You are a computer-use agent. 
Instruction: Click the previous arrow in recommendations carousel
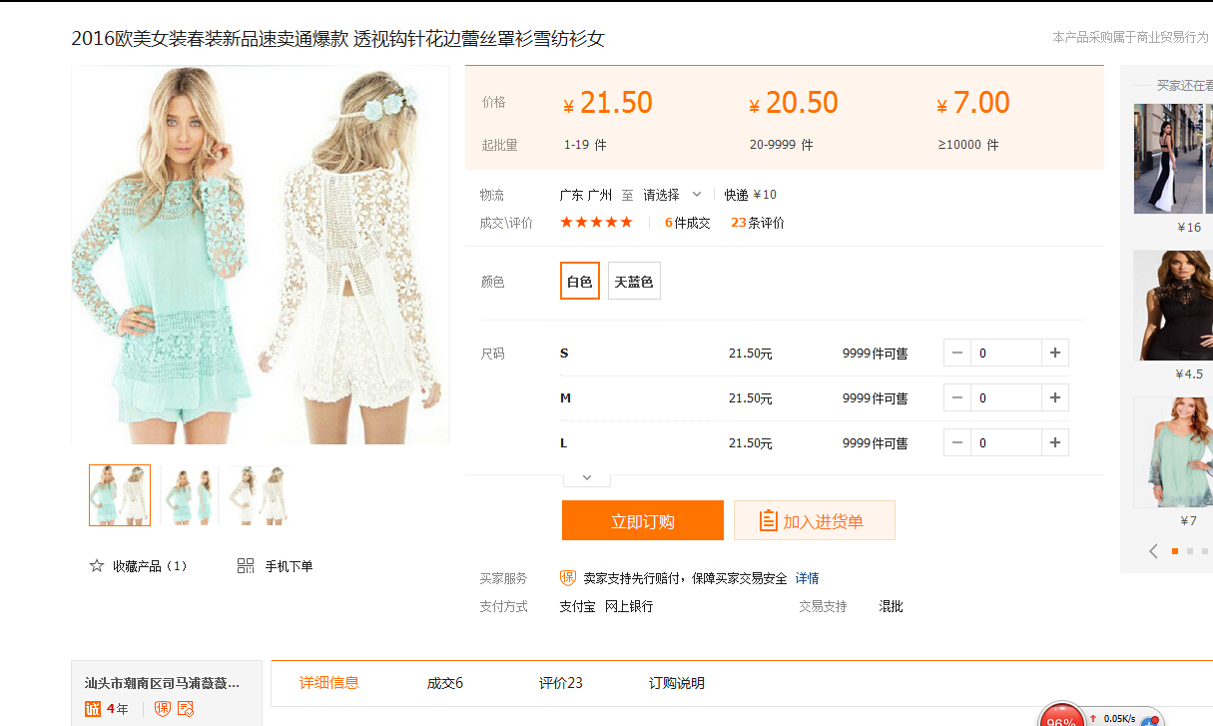pos(1154,551)
